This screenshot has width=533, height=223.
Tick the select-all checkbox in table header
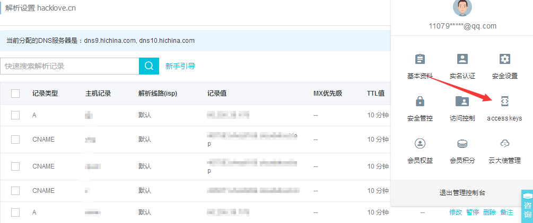pyautogui.click(x=15, y=94)
